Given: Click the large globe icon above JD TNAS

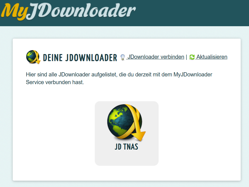Looking at the screenshot, I should pos(124,121).
